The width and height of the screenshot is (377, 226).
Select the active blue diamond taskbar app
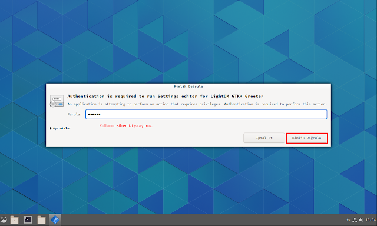[x=55, y=220]
